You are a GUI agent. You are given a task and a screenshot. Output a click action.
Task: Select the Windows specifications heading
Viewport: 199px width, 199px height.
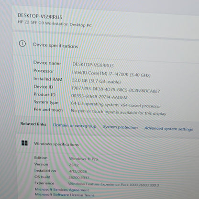coord(56,144)
